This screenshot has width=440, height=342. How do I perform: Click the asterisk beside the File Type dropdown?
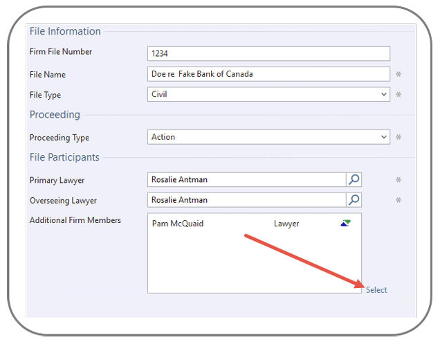tap(398, 95)
